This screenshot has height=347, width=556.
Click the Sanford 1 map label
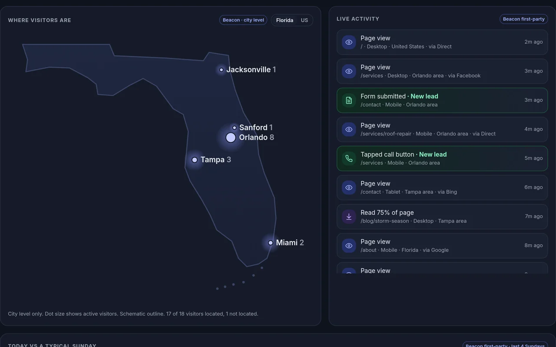pos(256,128)
